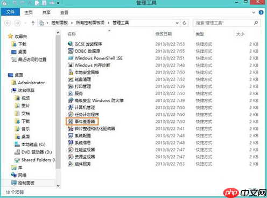Go back with the back arrow

coord(8,23)
